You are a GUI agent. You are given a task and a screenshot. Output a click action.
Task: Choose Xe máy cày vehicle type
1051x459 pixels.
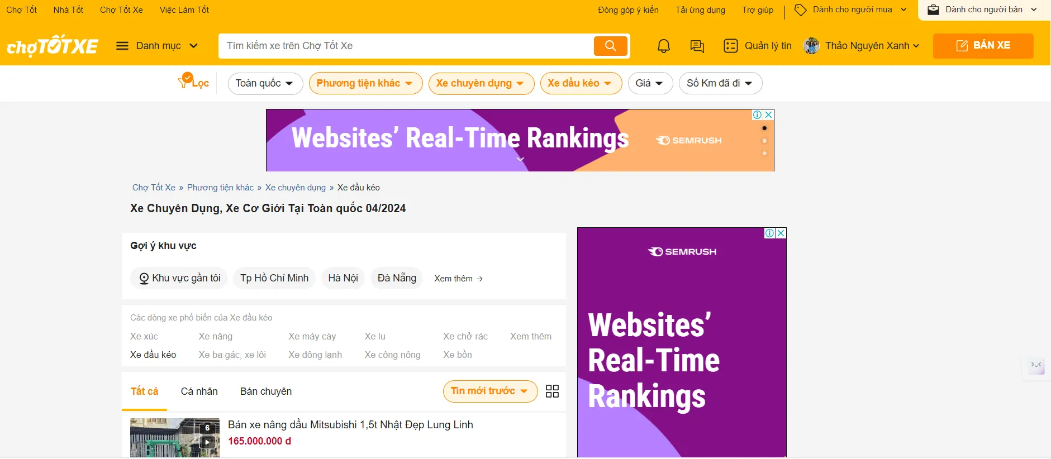[312, 336]
